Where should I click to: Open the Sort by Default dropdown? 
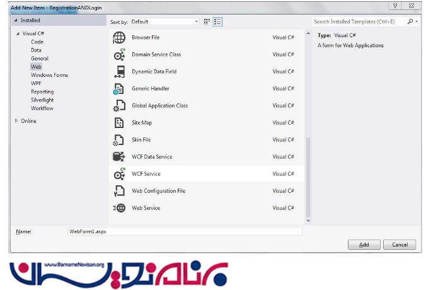click(x=164, y=21)
